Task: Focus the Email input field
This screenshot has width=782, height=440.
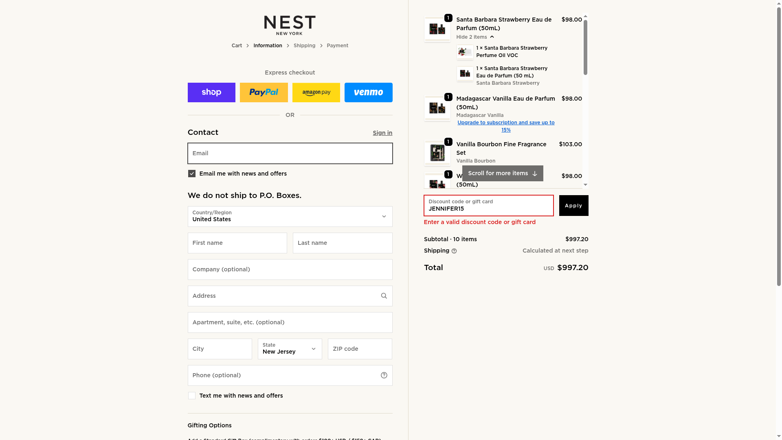Action: [290, 153]
